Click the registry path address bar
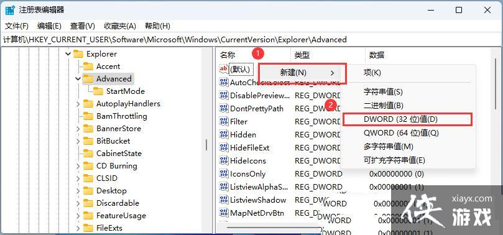The image size is (503, 235). [251, 39]
